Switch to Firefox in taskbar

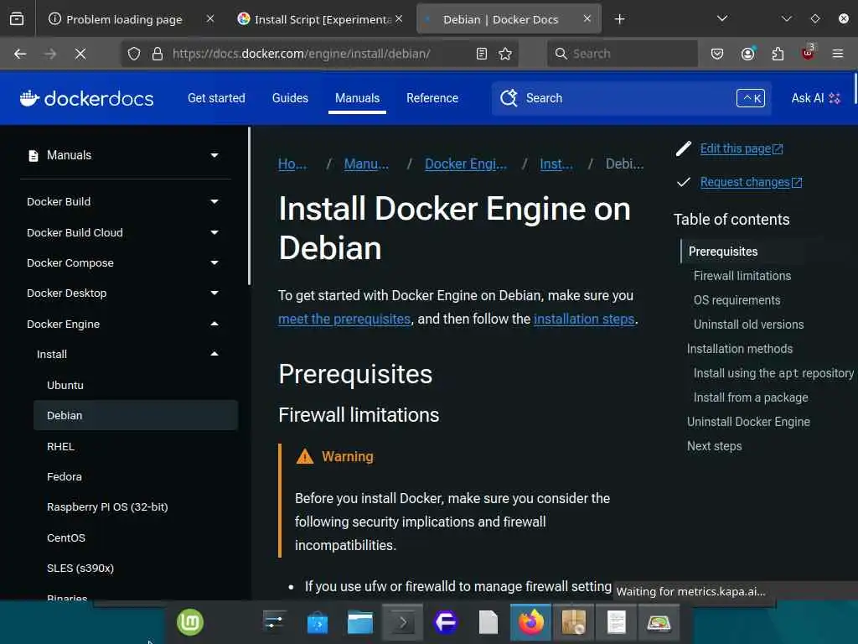click(530, 623)
